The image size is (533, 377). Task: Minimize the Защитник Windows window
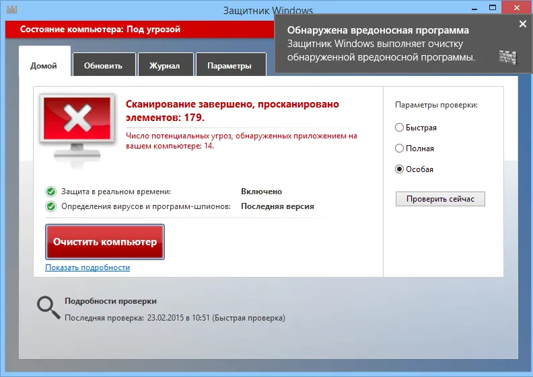[474, 8]
